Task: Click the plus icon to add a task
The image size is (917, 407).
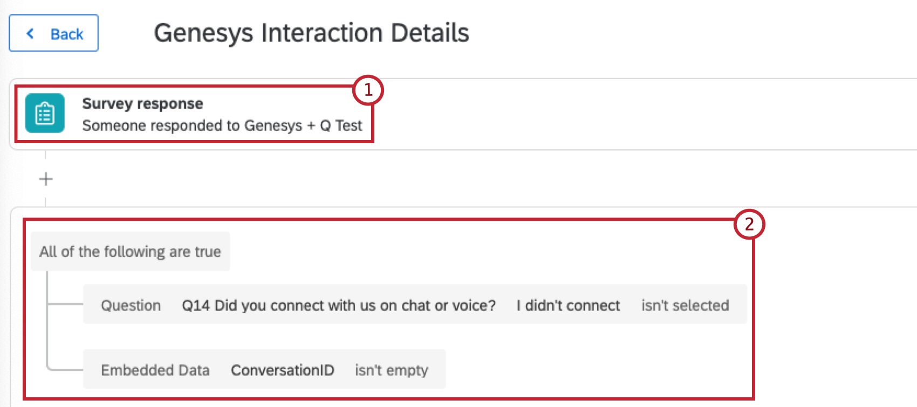Action: click(x=46, y=179)
